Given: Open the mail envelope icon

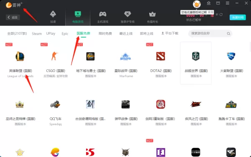Looking at the screenshot, I should pos(218,3).
